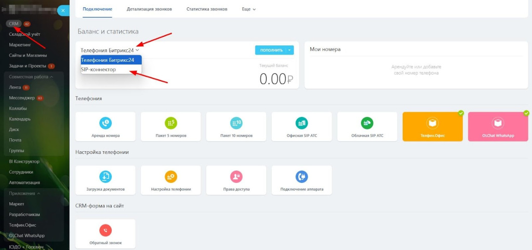Choose SIP-коннектор from the dropdown list

coord(99,69)
